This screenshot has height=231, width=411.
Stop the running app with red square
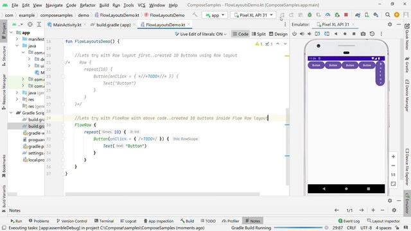point(346,15)
